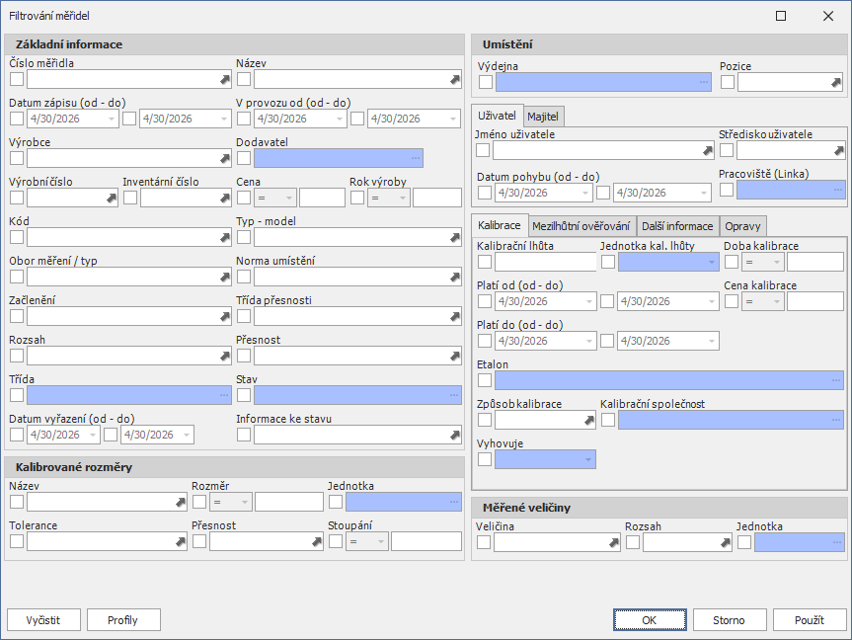
Task: Select the Kalibrace tab
Action: coord(499,225)
